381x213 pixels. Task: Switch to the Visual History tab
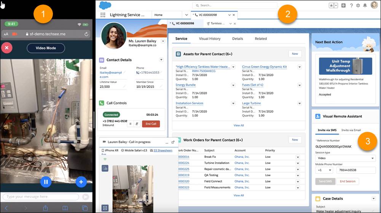[x=210, y=38]
